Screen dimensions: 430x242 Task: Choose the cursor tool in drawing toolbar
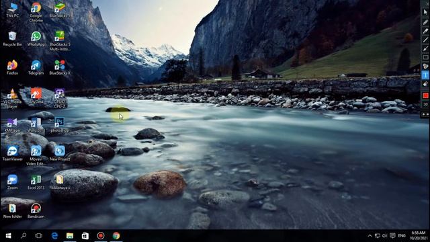pos(425,12)
